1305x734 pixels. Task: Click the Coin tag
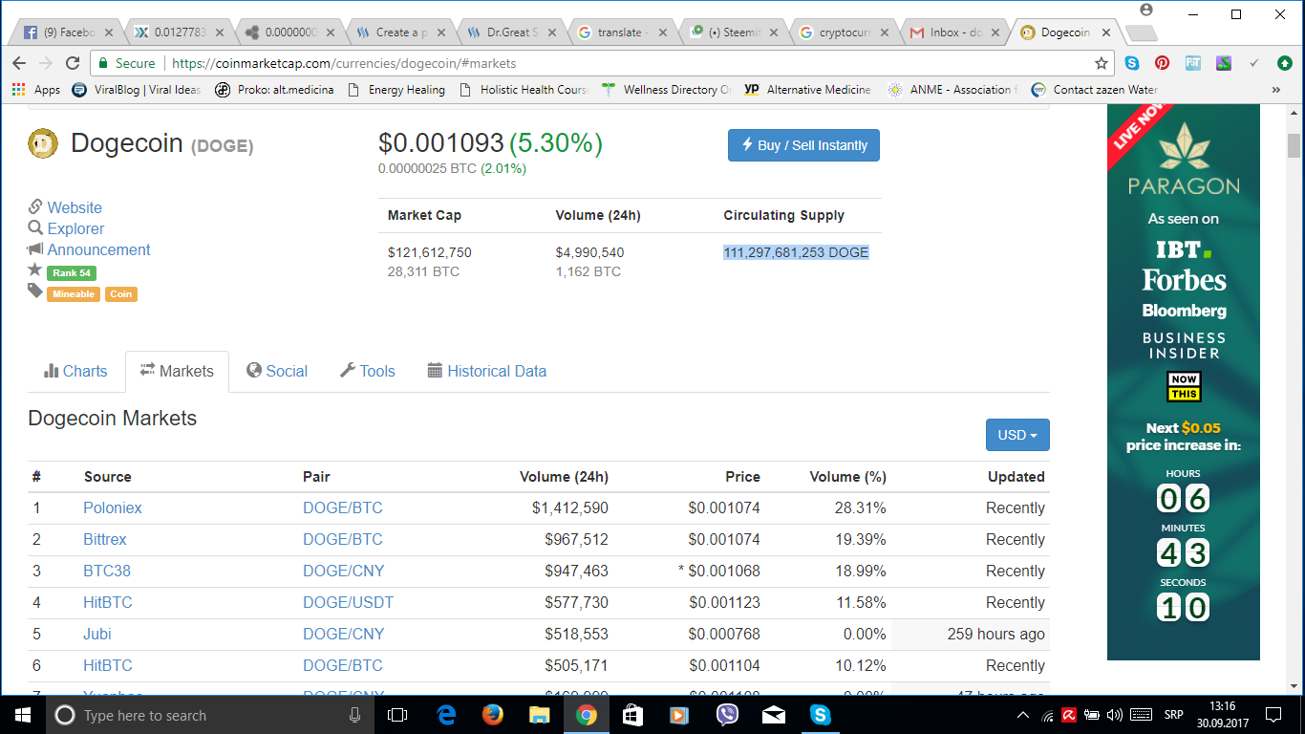(x=121, y=294)
